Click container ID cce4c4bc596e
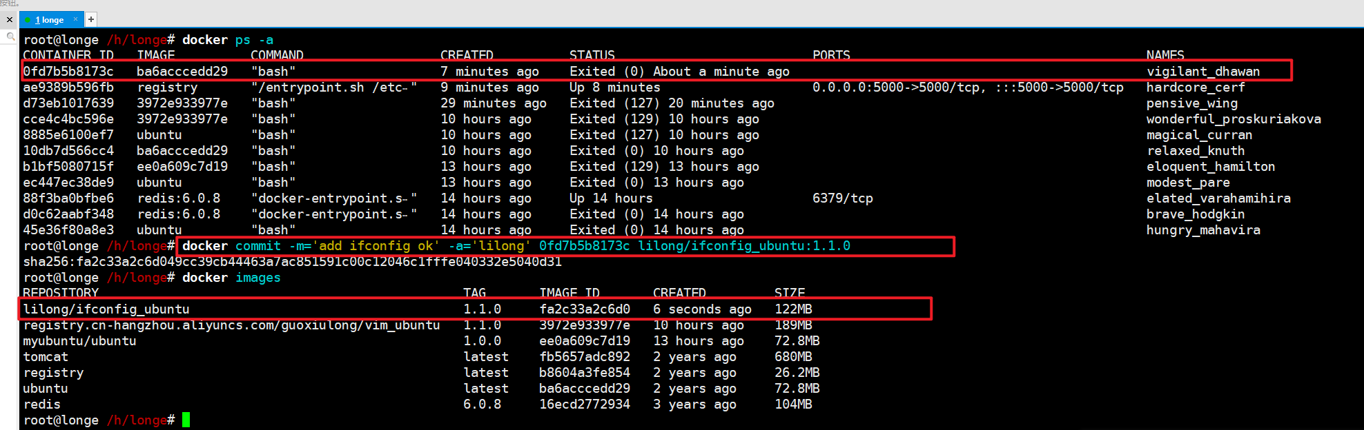 (x=68, y=119)
